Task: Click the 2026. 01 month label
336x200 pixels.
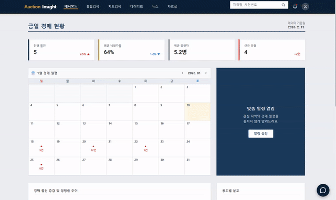Action: 194,73
